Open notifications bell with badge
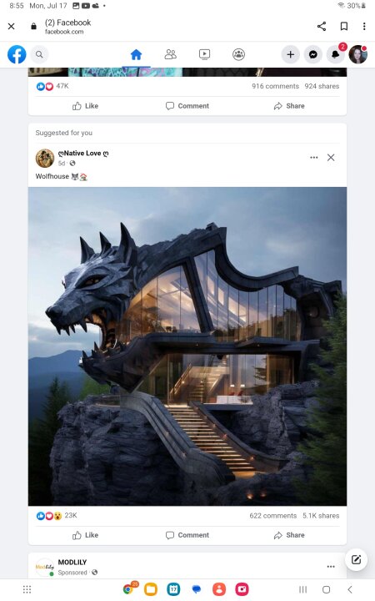Image resolution: width=375 pixels, height=601 pixels. 336,53
